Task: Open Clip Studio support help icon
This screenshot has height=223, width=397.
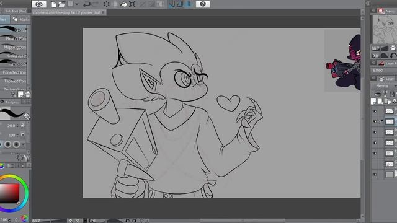Action: point(203,4)
